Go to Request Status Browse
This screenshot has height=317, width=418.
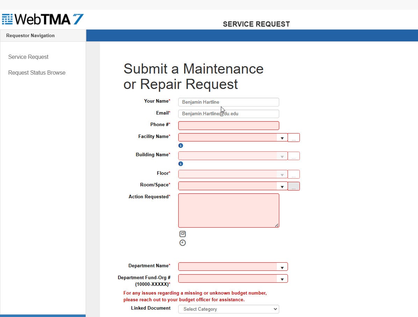[37, 73]
